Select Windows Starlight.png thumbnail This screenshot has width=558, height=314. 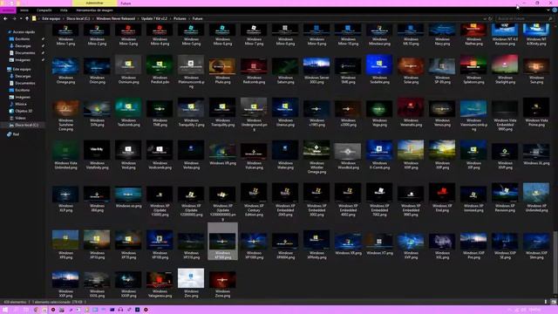[505, 70]
